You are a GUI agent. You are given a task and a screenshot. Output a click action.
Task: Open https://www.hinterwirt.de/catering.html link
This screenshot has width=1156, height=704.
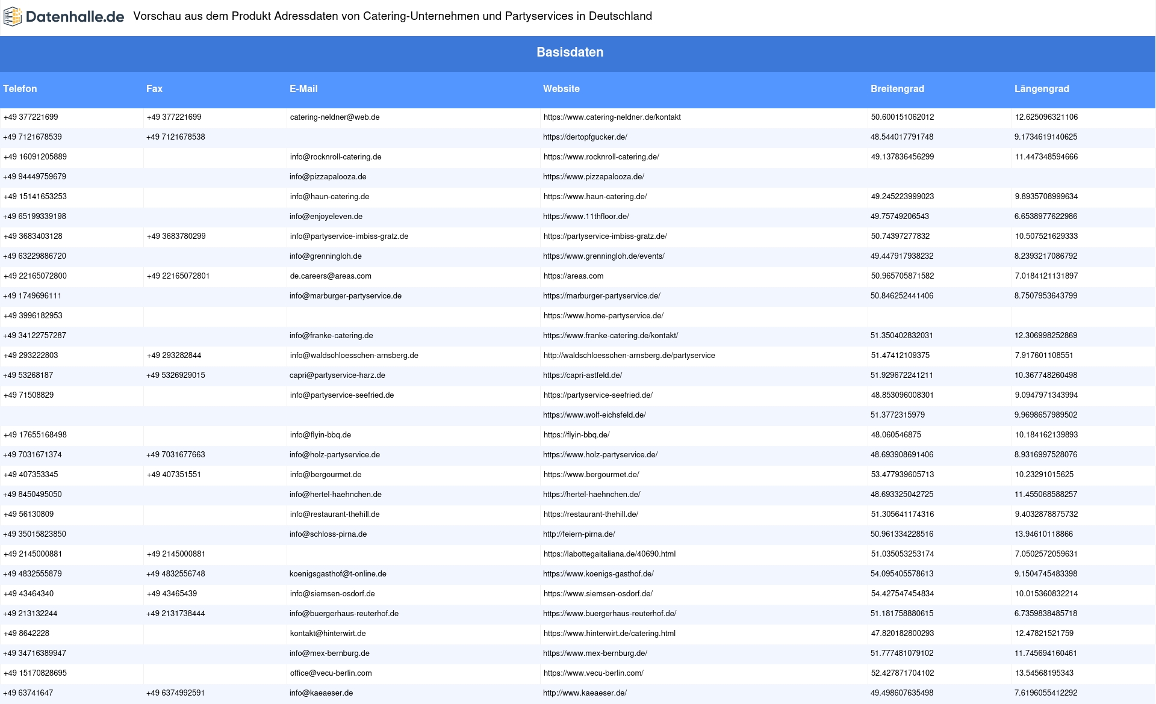click(x=609, y=634)
